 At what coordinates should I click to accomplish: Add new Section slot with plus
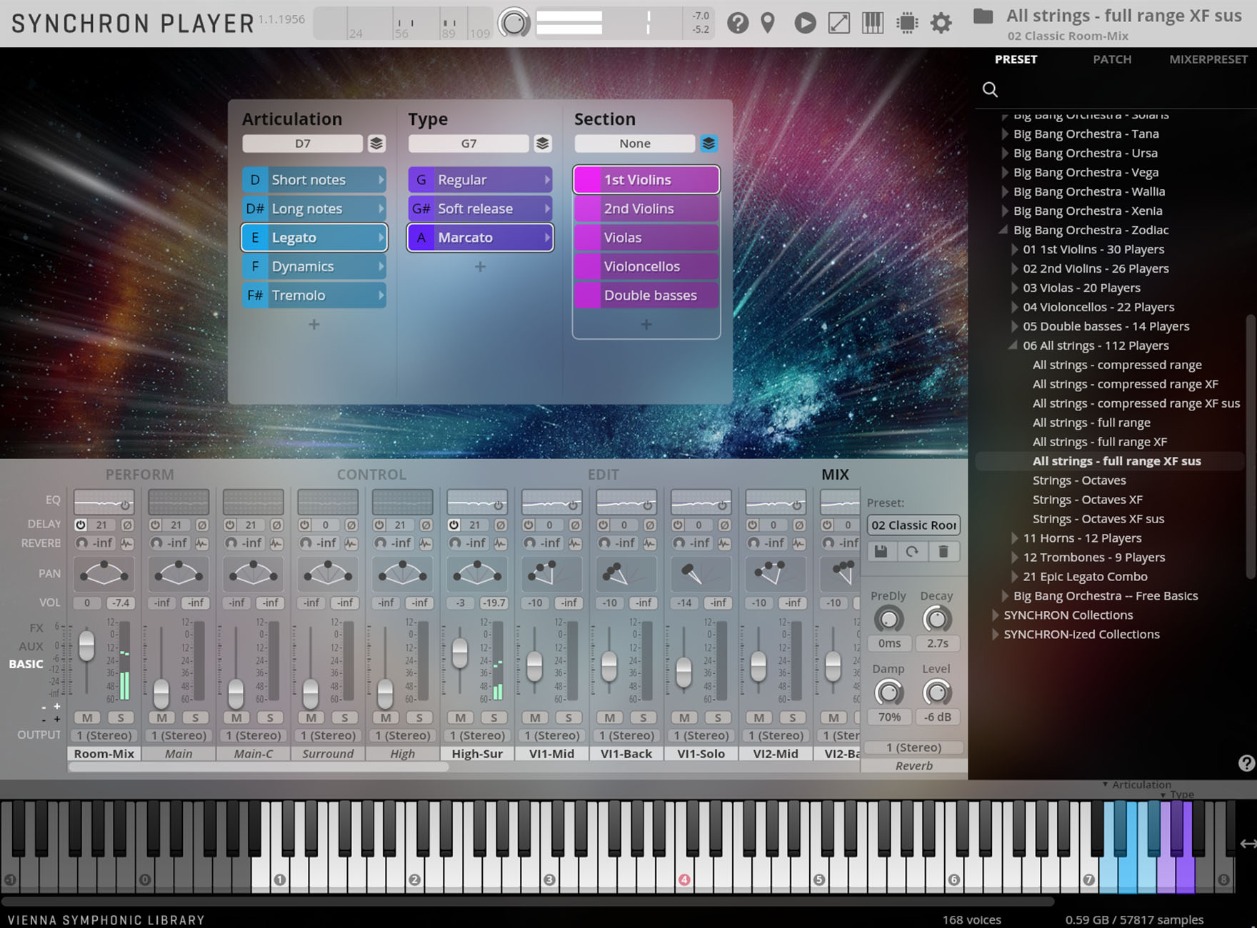[646, 324]
